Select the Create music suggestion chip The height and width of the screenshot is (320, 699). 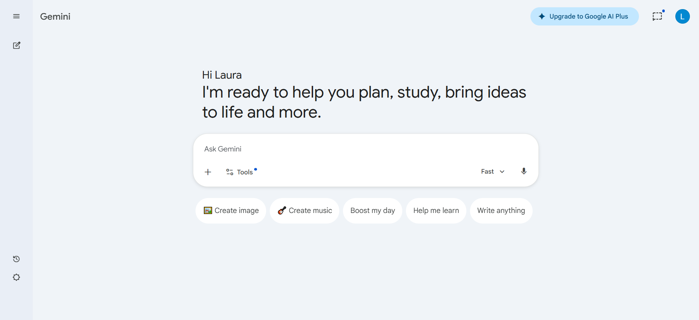(304, 210)
